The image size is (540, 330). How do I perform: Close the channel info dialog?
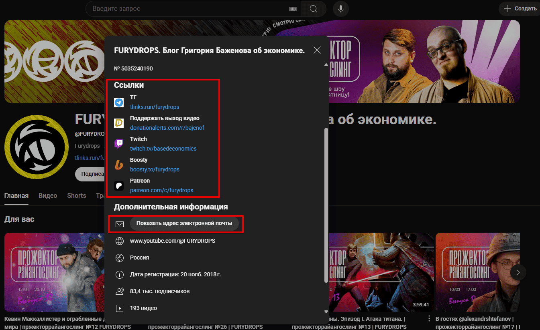(317, 50)
